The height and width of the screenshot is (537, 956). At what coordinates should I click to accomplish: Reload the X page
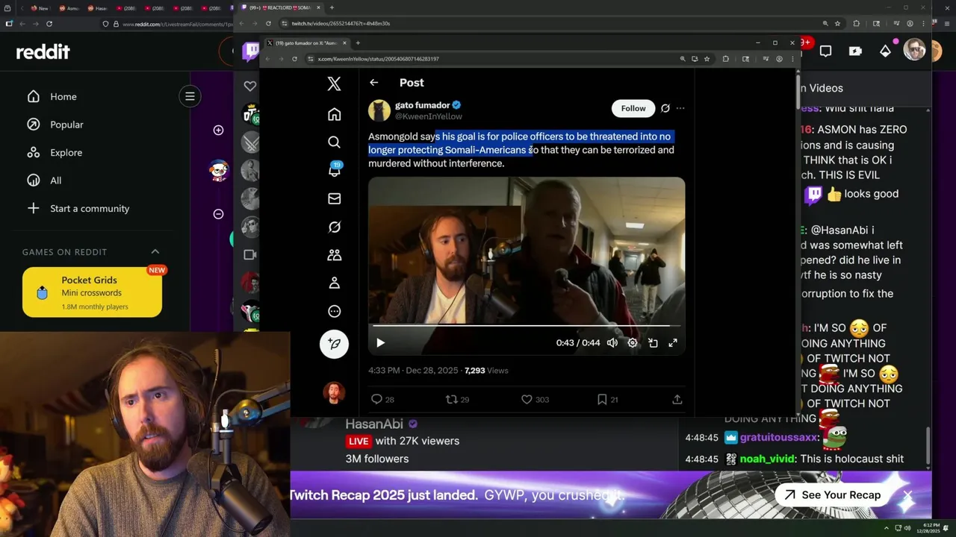294,59
